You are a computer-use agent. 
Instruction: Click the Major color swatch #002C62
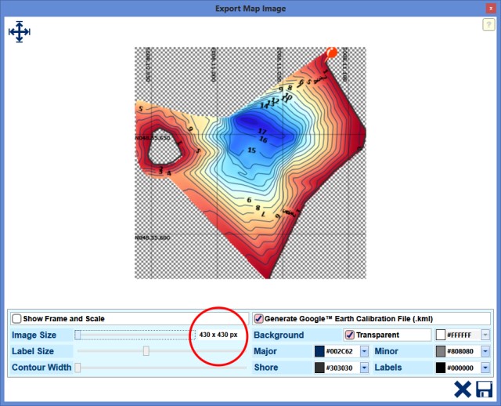pyautogui.click(x=319, y=351)
